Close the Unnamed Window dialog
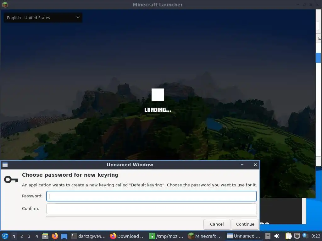 [x=255, y=165]
